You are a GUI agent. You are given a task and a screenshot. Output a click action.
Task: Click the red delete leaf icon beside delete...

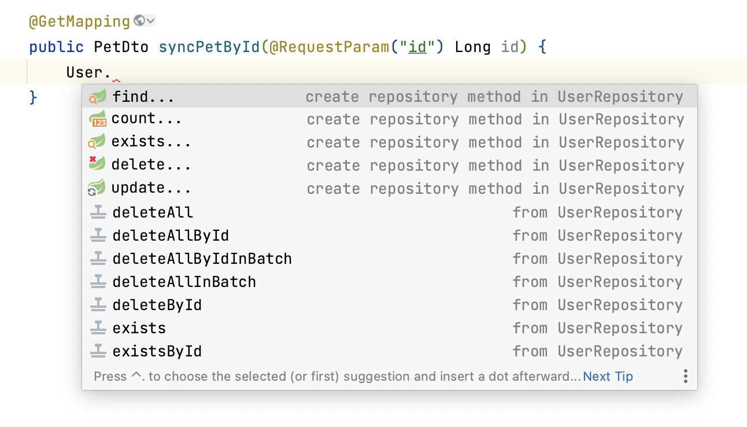point(97,165)
